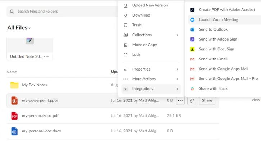Viewport: 261px width, 141px height.
Task: Expand Integrations submenu arrow
Action: click(177, 89)
